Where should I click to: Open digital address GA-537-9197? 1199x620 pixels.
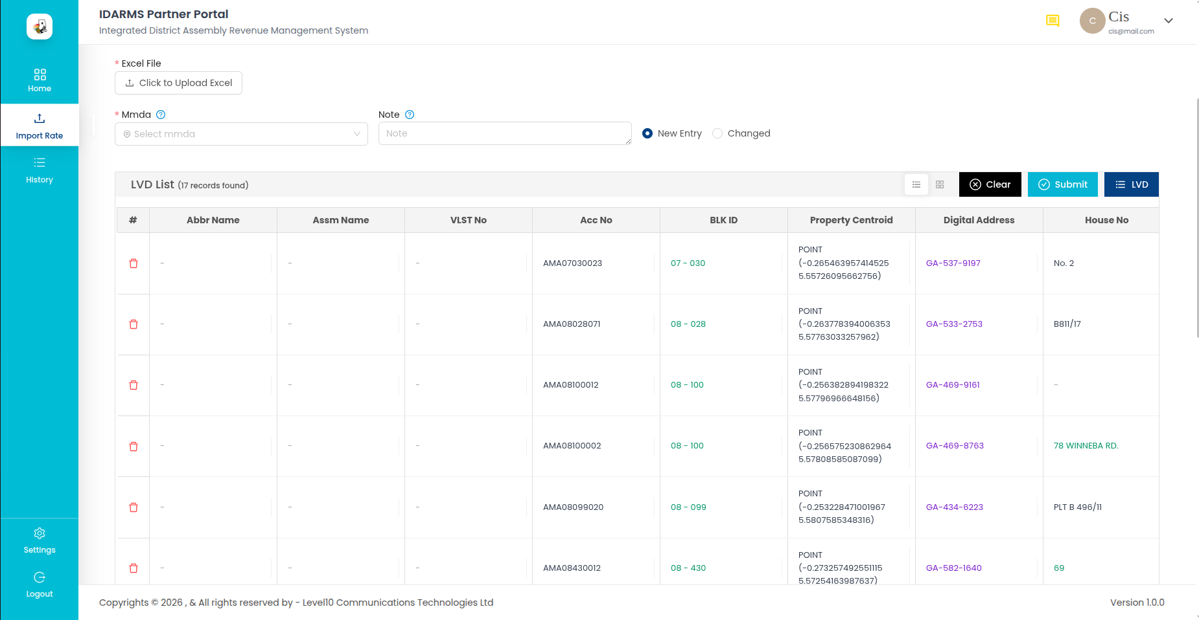click(953, 263)
